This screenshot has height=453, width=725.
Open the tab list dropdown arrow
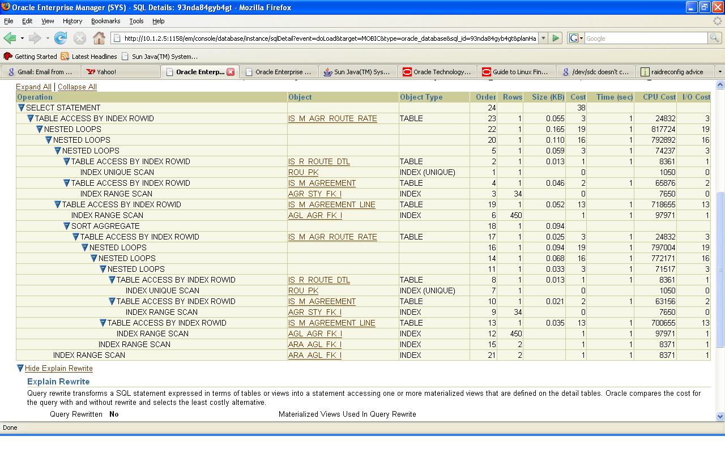pos(720,72)
